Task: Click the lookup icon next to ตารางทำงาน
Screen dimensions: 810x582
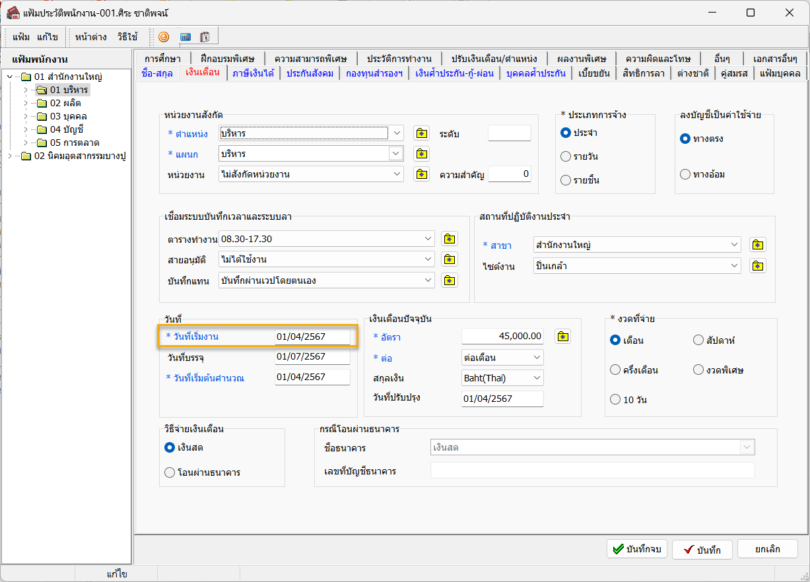Action: (x=449, y=239)
